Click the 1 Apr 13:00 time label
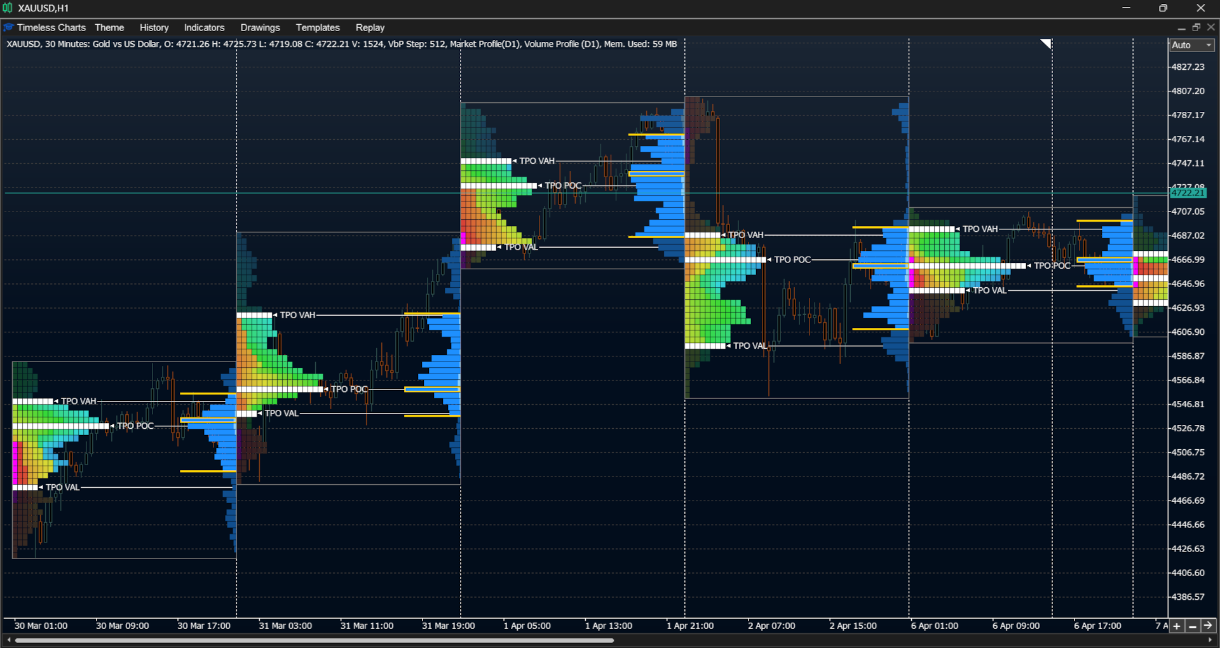Screen dimensions: 1220x648 [x=609, y=626]
